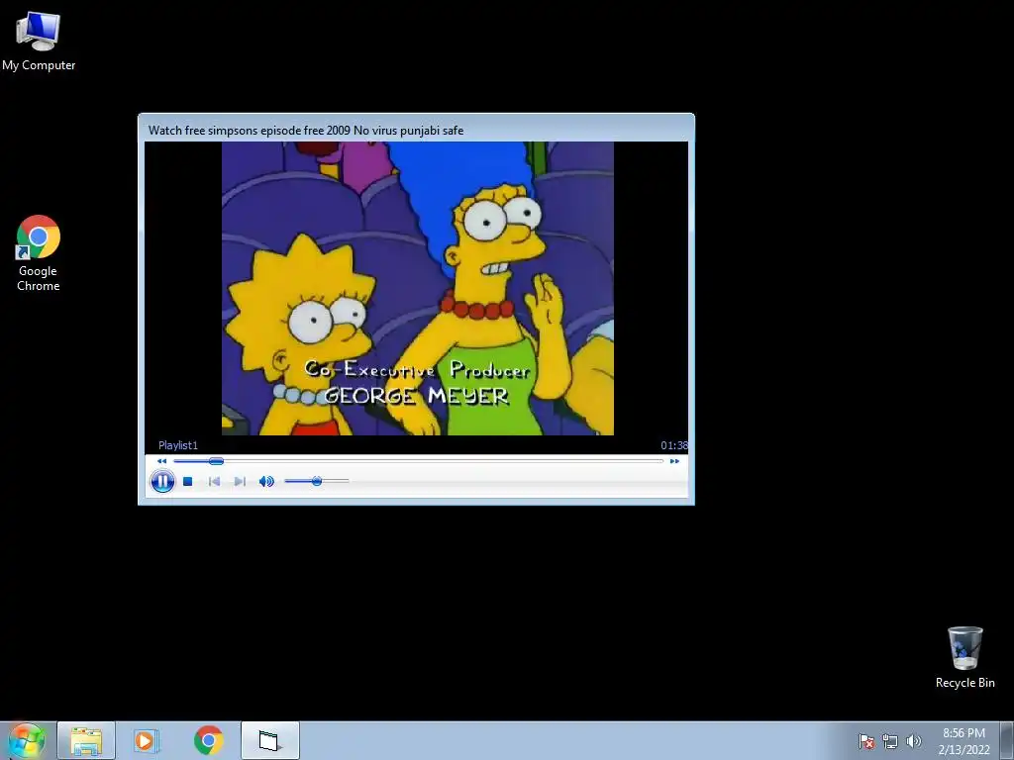Click the volume slider knob in the player
The width and height of the screenshot is (1014, 760).
317,481
